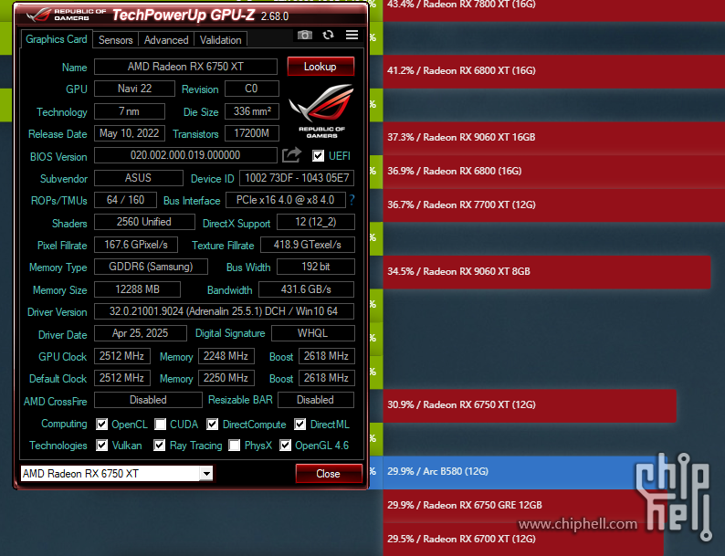
Task: Click the Memory Type GDDR6 field
Action: (151, 267)
